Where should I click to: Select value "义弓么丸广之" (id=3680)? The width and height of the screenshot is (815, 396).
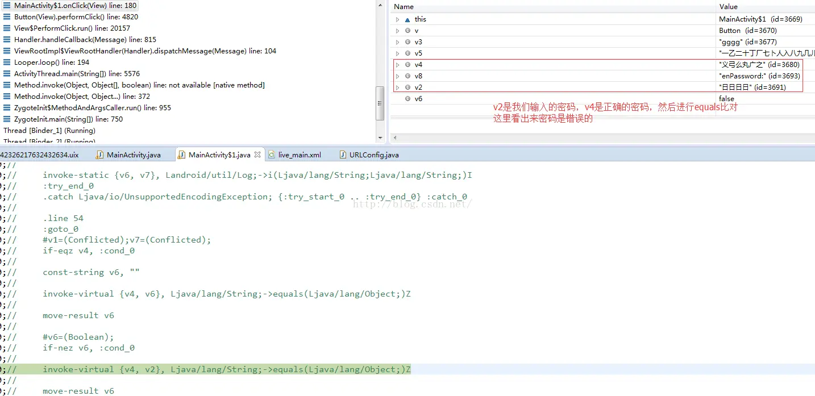pos(759,65)
